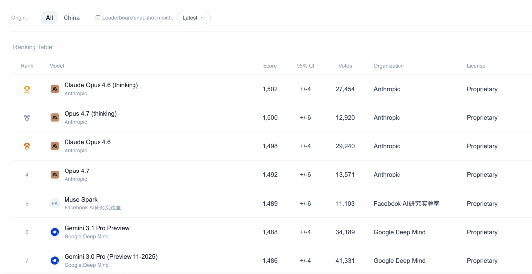
Task: Click the silver medal rank icon
Action: pyautogui.click(x=27, y=118)
